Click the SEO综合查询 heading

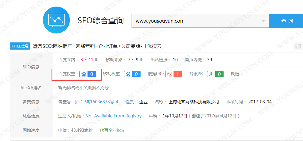coord(100,21)
